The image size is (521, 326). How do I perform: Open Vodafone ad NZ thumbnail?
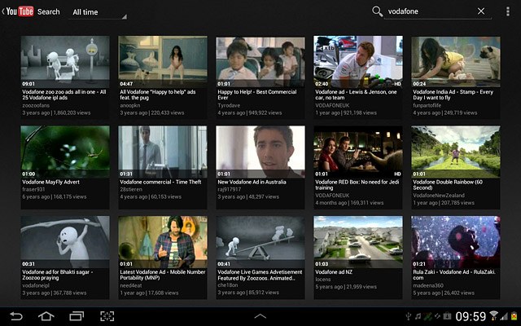click(358, 242)
